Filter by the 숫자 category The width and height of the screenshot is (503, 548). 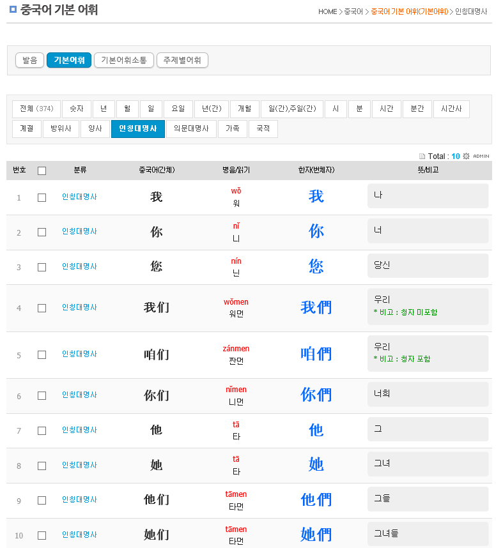point(77,109)
